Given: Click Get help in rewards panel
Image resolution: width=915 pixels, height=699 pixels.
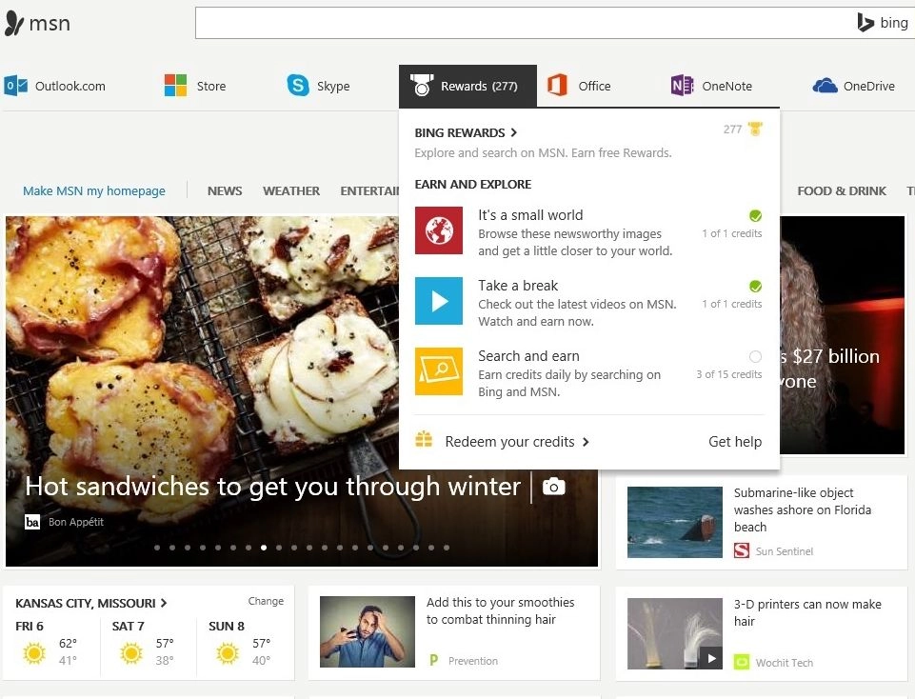Looking at the screenshot, I should pos(735,442).
